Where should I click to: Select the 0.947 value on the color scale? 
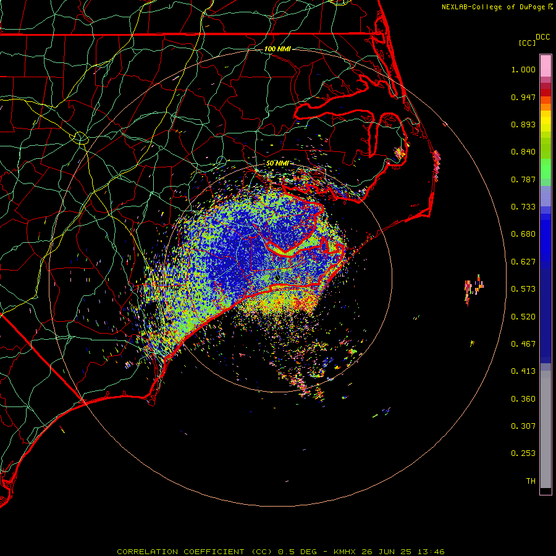523,97
